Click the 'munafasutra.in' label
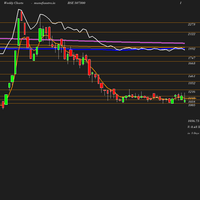 click(x=44, y=3)
